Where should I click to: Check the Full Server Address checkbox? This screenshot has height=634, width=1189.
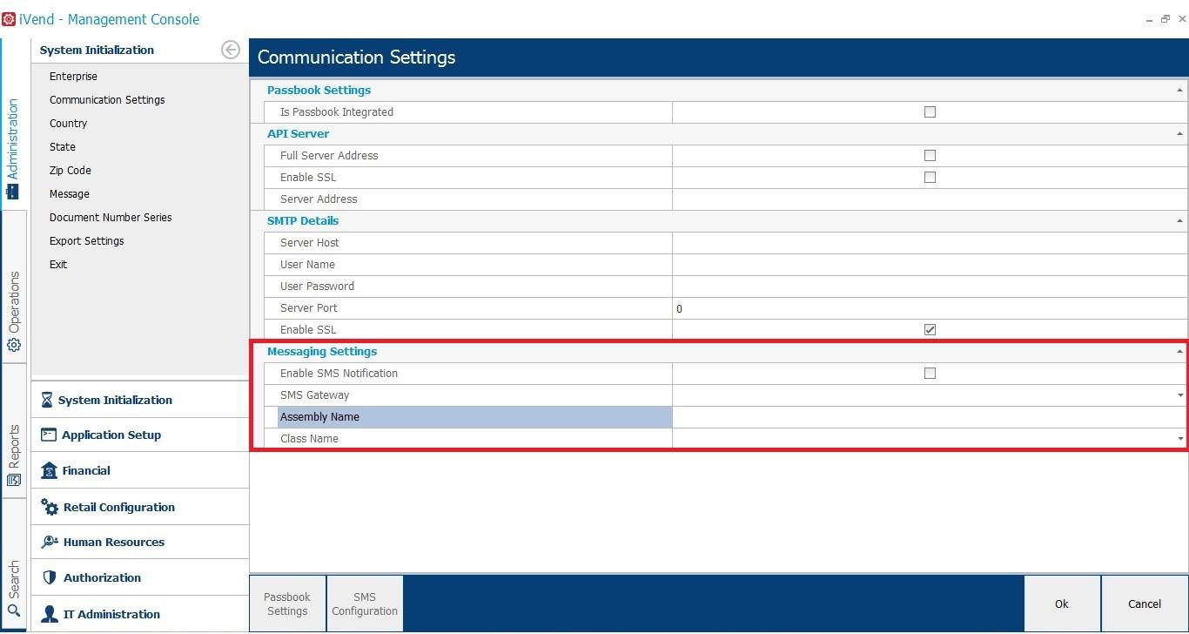(930, 155)
